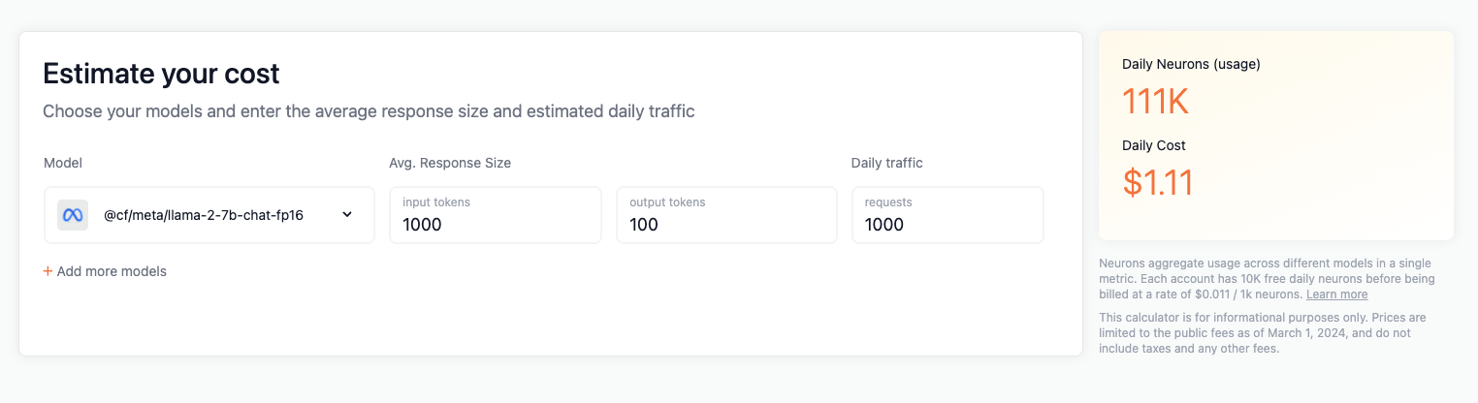Click the 111K daily neurons value
This screenshot has height=403, width=1478.
point(1155,102)
